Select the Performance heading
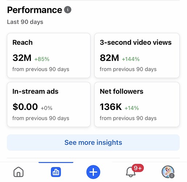This screenshot has height=182, width=187. point(34,10)
